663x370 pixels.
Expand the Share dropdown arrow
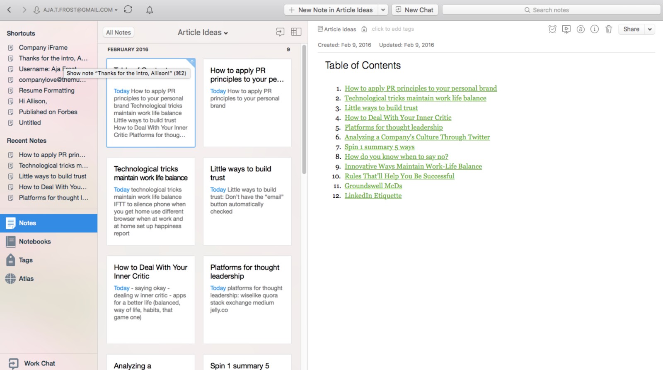pyautogui.click(x=650, y=29)
